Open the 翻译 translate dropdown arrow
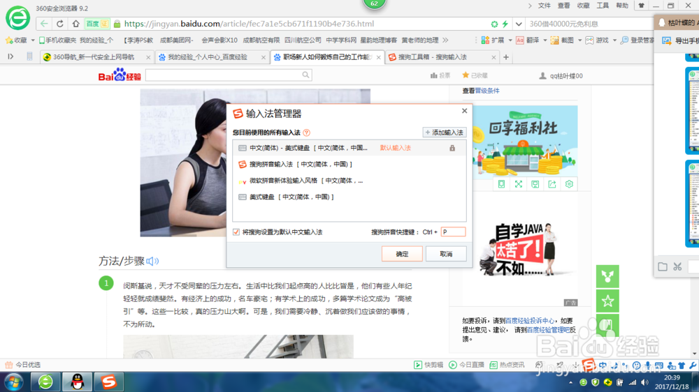The width and height of the screenshot is (699, 392). tap(545, 40)
